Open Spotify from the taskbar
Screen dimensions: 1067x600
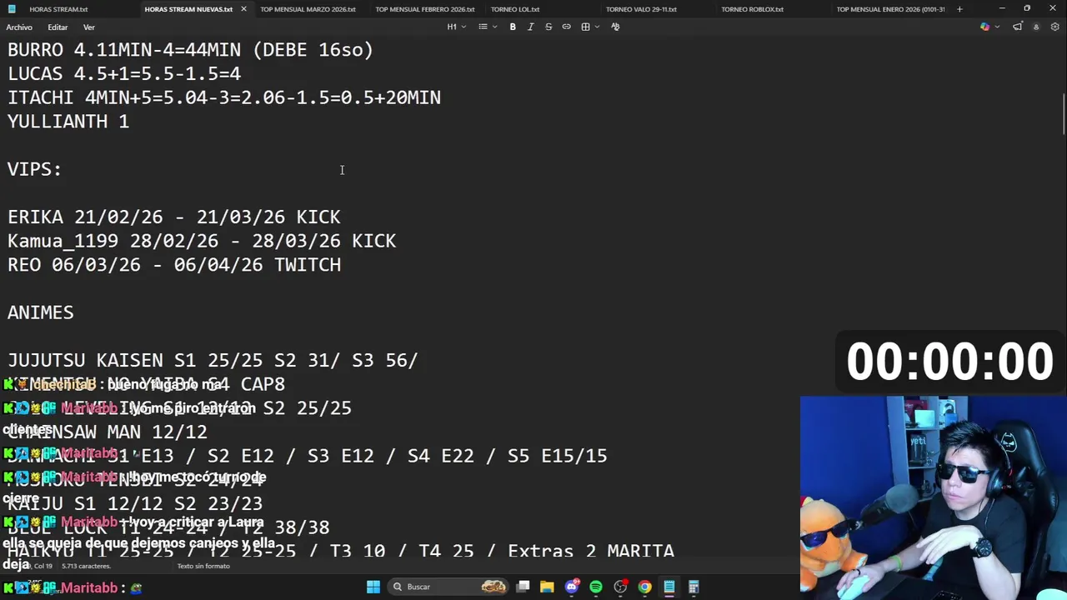pyautogui.click(x=596, y=587)
